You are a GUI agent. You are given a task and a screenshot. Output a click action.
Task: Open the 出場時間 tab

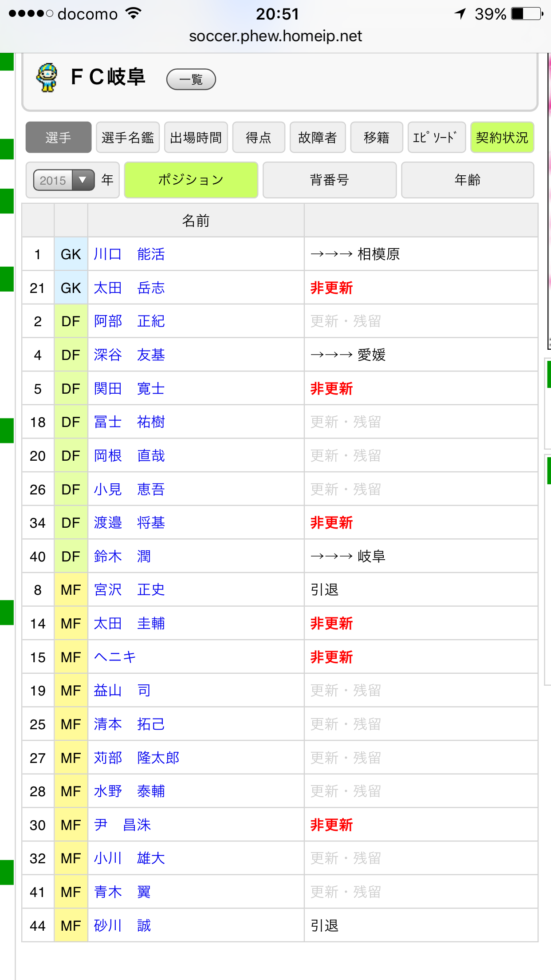coord(196,138)
